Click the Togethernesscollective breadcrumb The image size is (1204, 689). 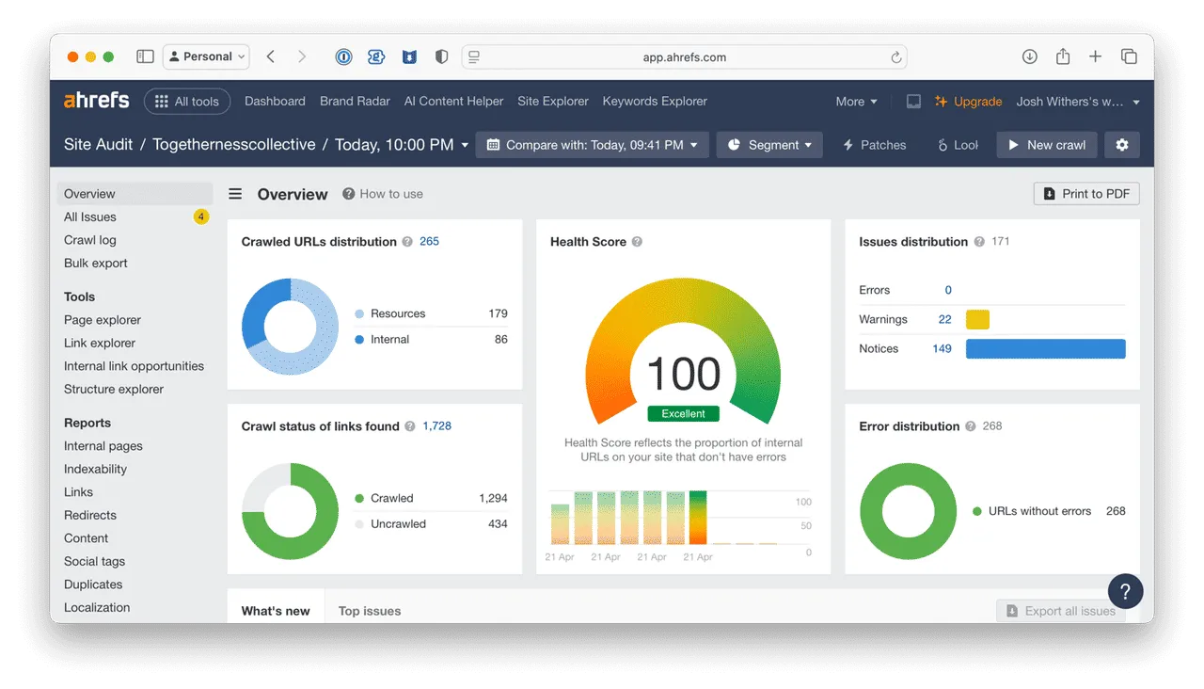coord(234,145)
